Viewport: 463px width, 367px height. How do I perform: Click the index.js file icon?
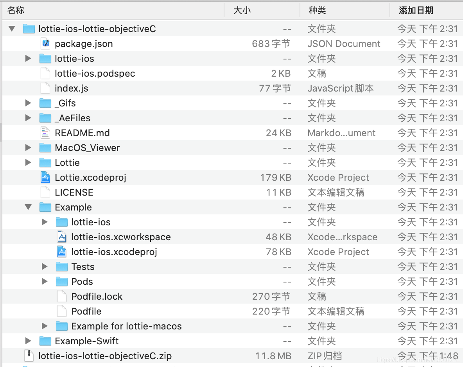coord(45,88)
